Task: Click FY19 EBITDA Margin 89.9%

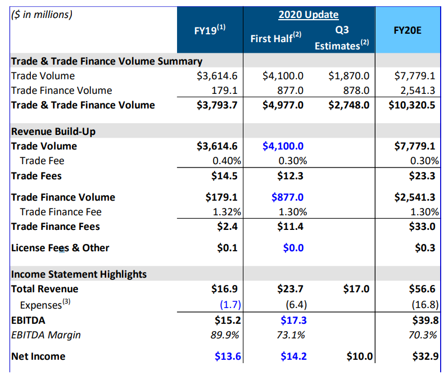Action: click(x=224, y=335)
